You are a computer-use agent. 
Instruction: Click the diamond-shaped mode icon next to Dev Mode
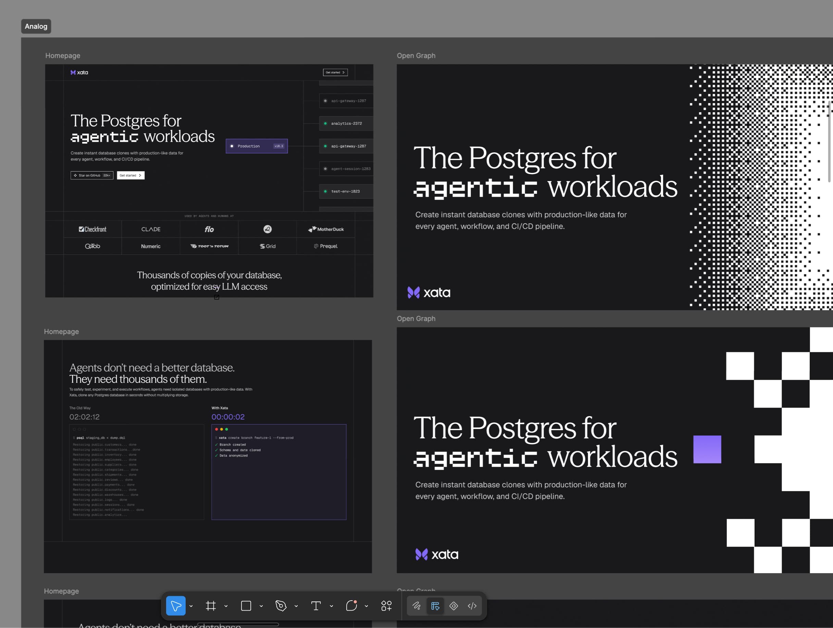[x=454, y=606]
